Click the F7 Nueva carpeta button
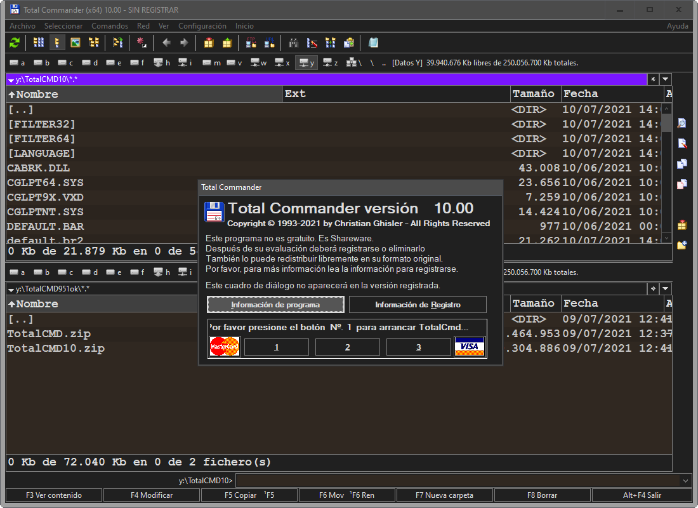Image resolution: width=698 pixels, height=508 pixels. coord(444,495)
